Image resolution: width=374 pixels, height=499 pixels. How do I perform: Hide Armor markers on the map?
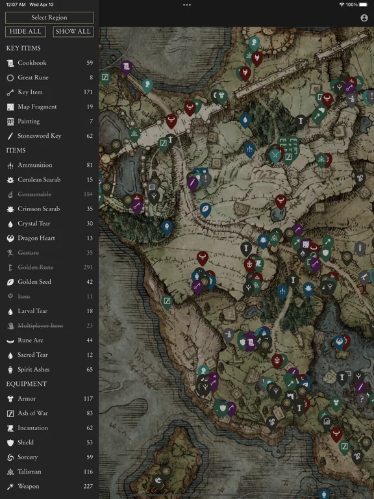coord(49,398)
